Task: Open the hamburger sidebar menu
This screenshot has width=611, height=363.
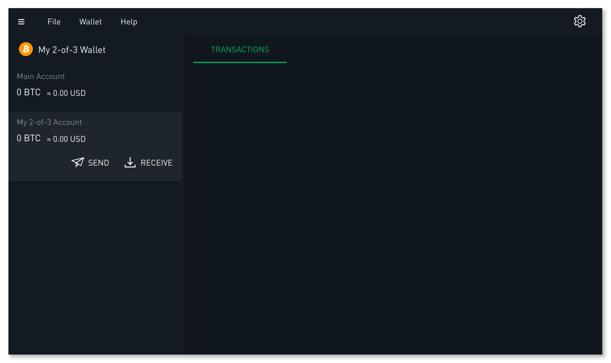Action: (x=21, y=22)
